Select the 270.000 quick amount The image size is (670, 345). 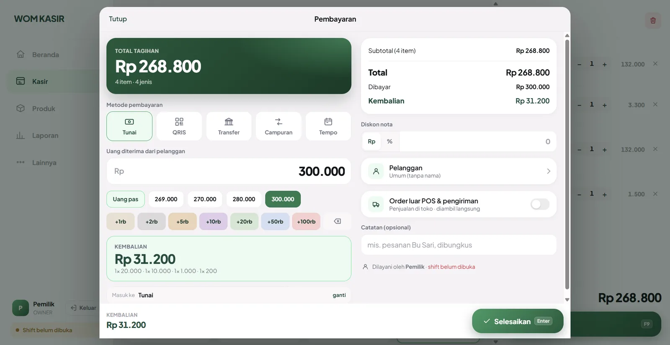click(205, 199)
